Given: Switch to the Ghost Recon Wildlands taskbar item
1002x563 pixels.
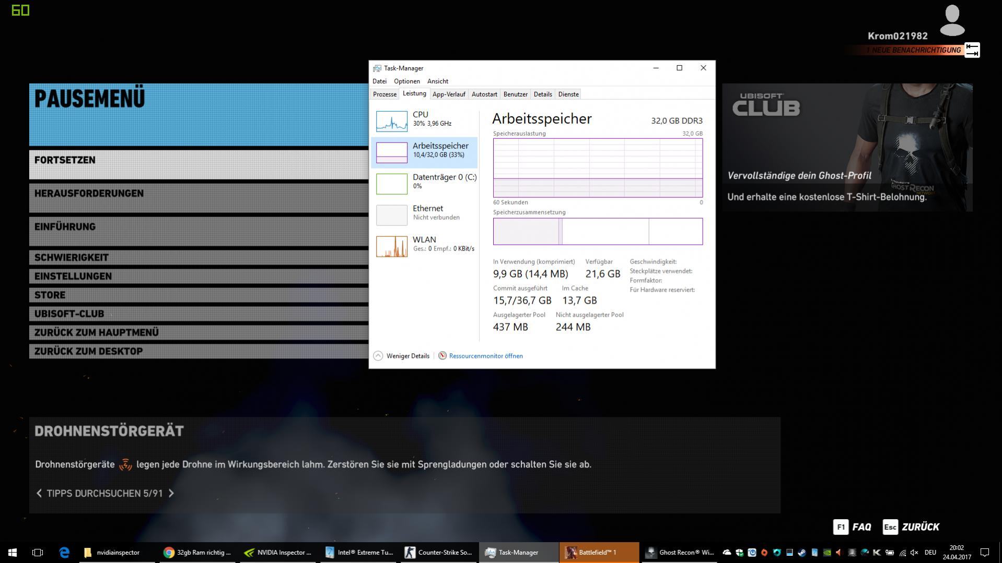Looking at the screenshot, I should point(680,552).
